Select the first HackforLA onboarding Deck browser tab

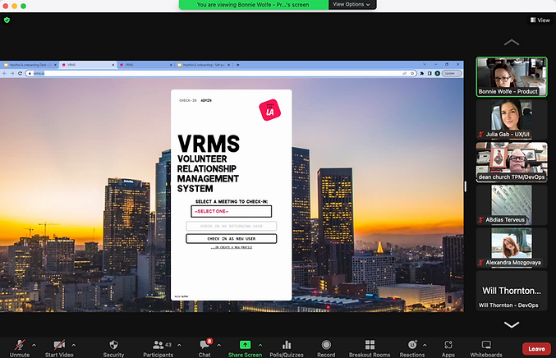pyautogui.click(x=30, y=65)
